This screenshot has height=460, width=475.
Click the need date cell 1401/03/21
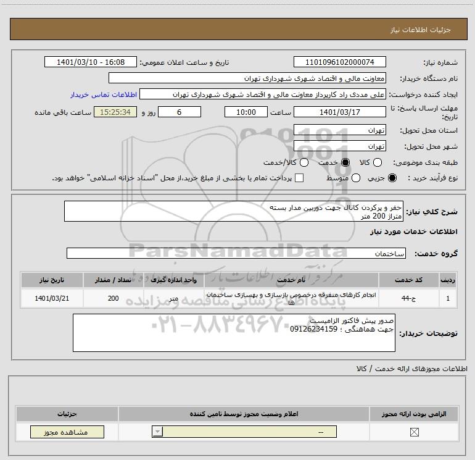pyautogui.click(x=52, y=298)
